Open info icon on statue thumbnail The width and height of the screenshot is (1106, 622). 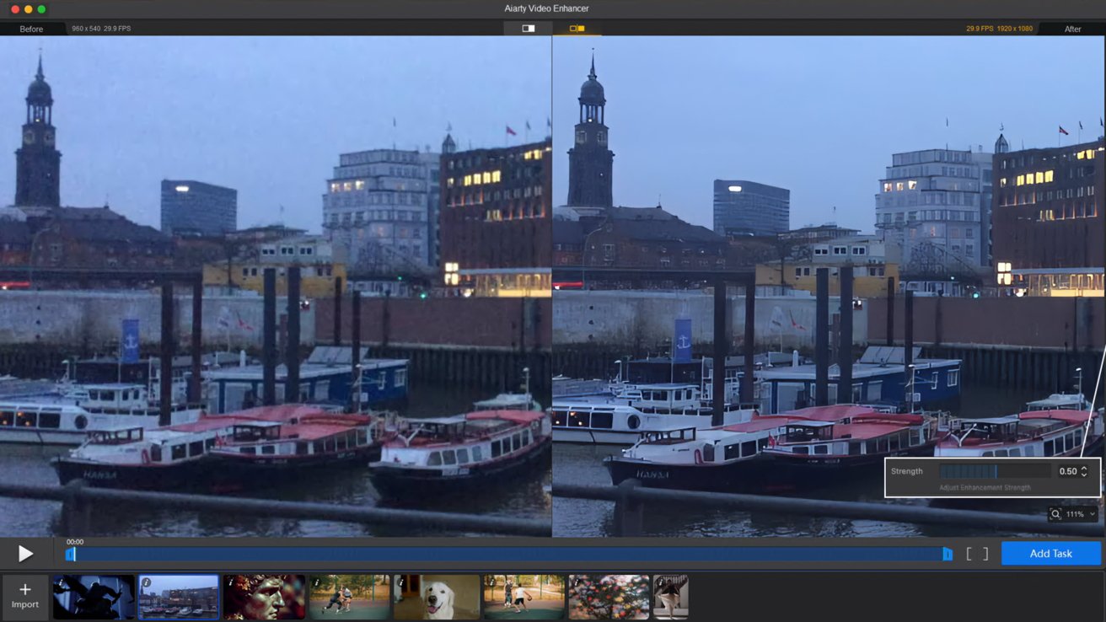tap(232, 582)
